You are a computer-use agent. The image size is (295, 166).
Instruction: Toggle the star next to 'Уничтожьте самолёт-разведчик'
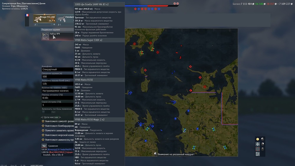point(43,121)
